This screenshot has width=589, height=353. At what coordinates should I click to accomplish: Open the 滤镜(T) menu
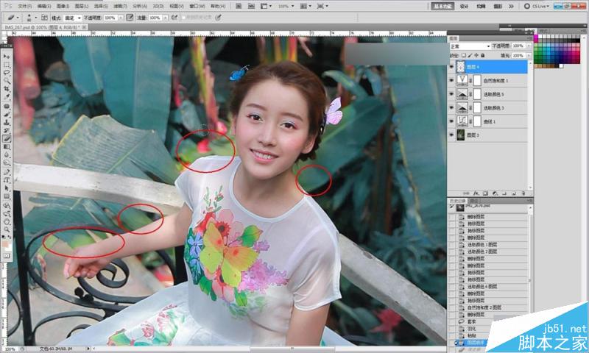(x=120, y=6)
